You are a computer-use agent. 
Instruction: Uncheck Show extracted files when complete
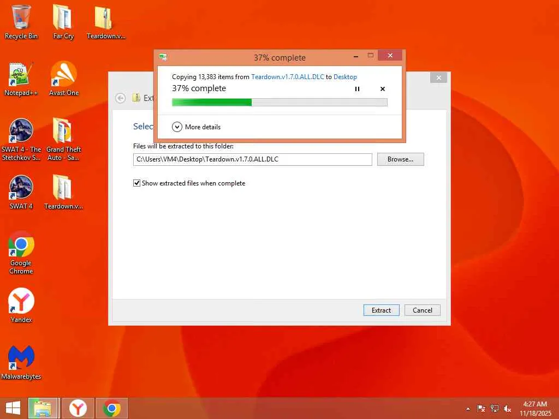[136, 183]
